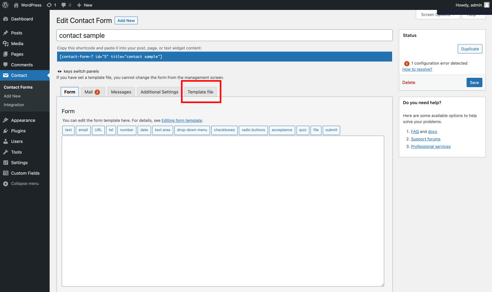Open the Support forums link
Viewport: 492px width, 292px height.
tap(426, 139)
